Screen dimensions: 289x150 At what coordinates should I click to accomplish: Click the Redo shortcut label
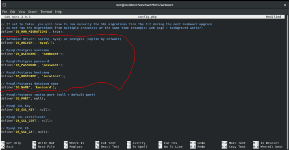click(x=201, y=147)
